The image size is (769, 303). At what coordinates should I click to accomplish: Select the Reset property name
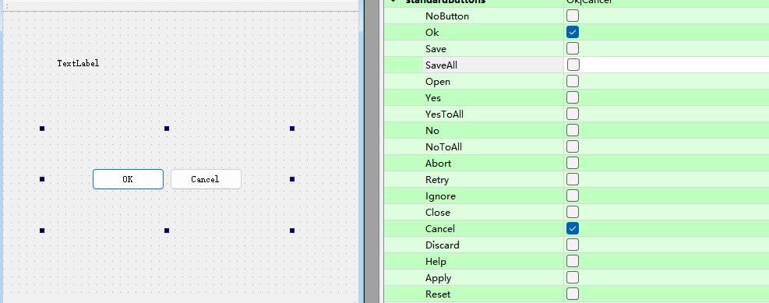pyautogui.click(x=438, y=294)
